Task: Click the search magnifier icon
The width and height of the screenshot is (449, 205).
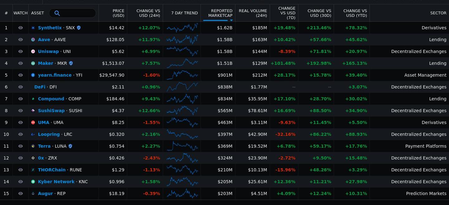Action: point(57,13)
